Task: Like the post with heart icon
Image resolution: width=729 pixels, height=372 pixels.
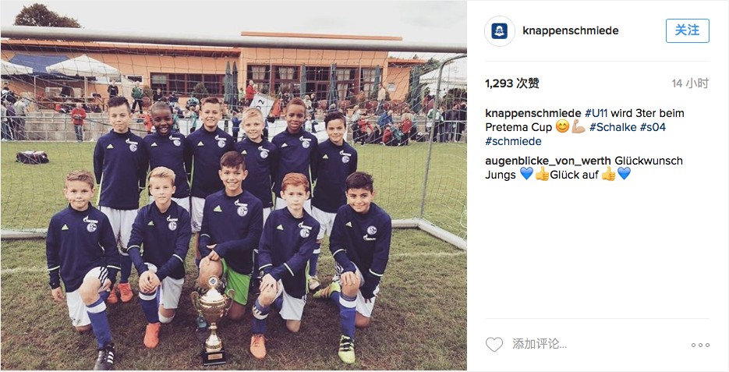Action: 494,345
